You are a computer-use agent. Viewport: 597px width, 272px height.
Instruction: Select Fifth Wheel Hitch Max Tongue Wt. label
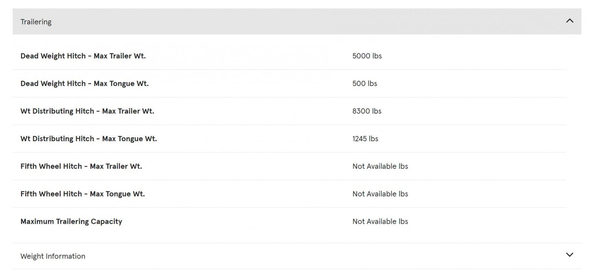(82, 194)
